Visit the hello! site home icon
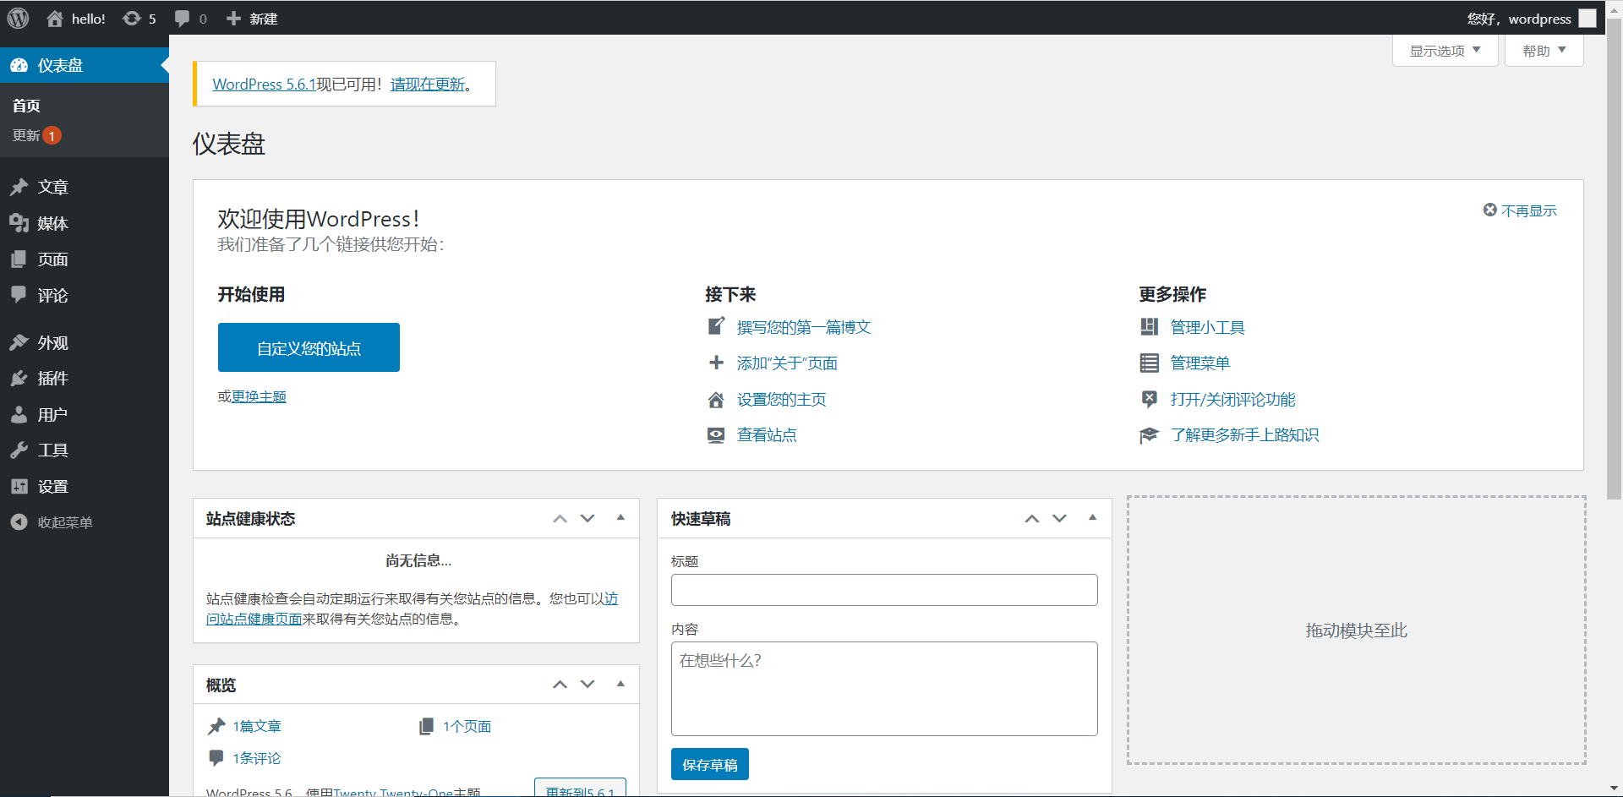 [x=55, y=19]
